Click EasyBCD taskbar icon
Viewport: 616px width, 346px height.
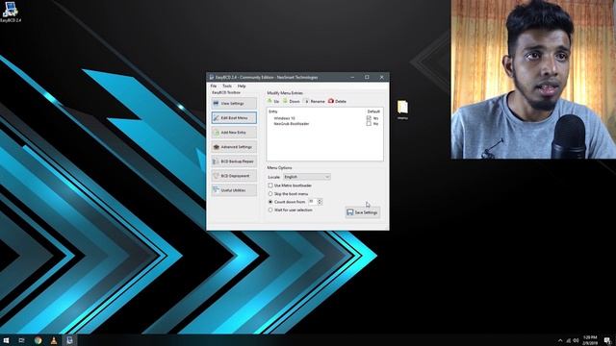click(x=69, y=340)
